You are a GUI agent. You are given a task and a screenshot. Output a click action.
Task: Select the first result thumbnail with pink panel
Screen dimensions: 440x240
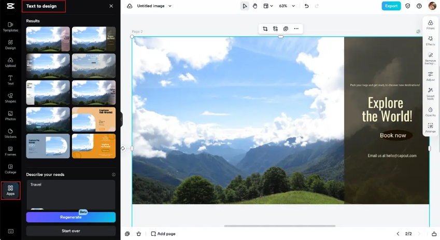(48, 39)
